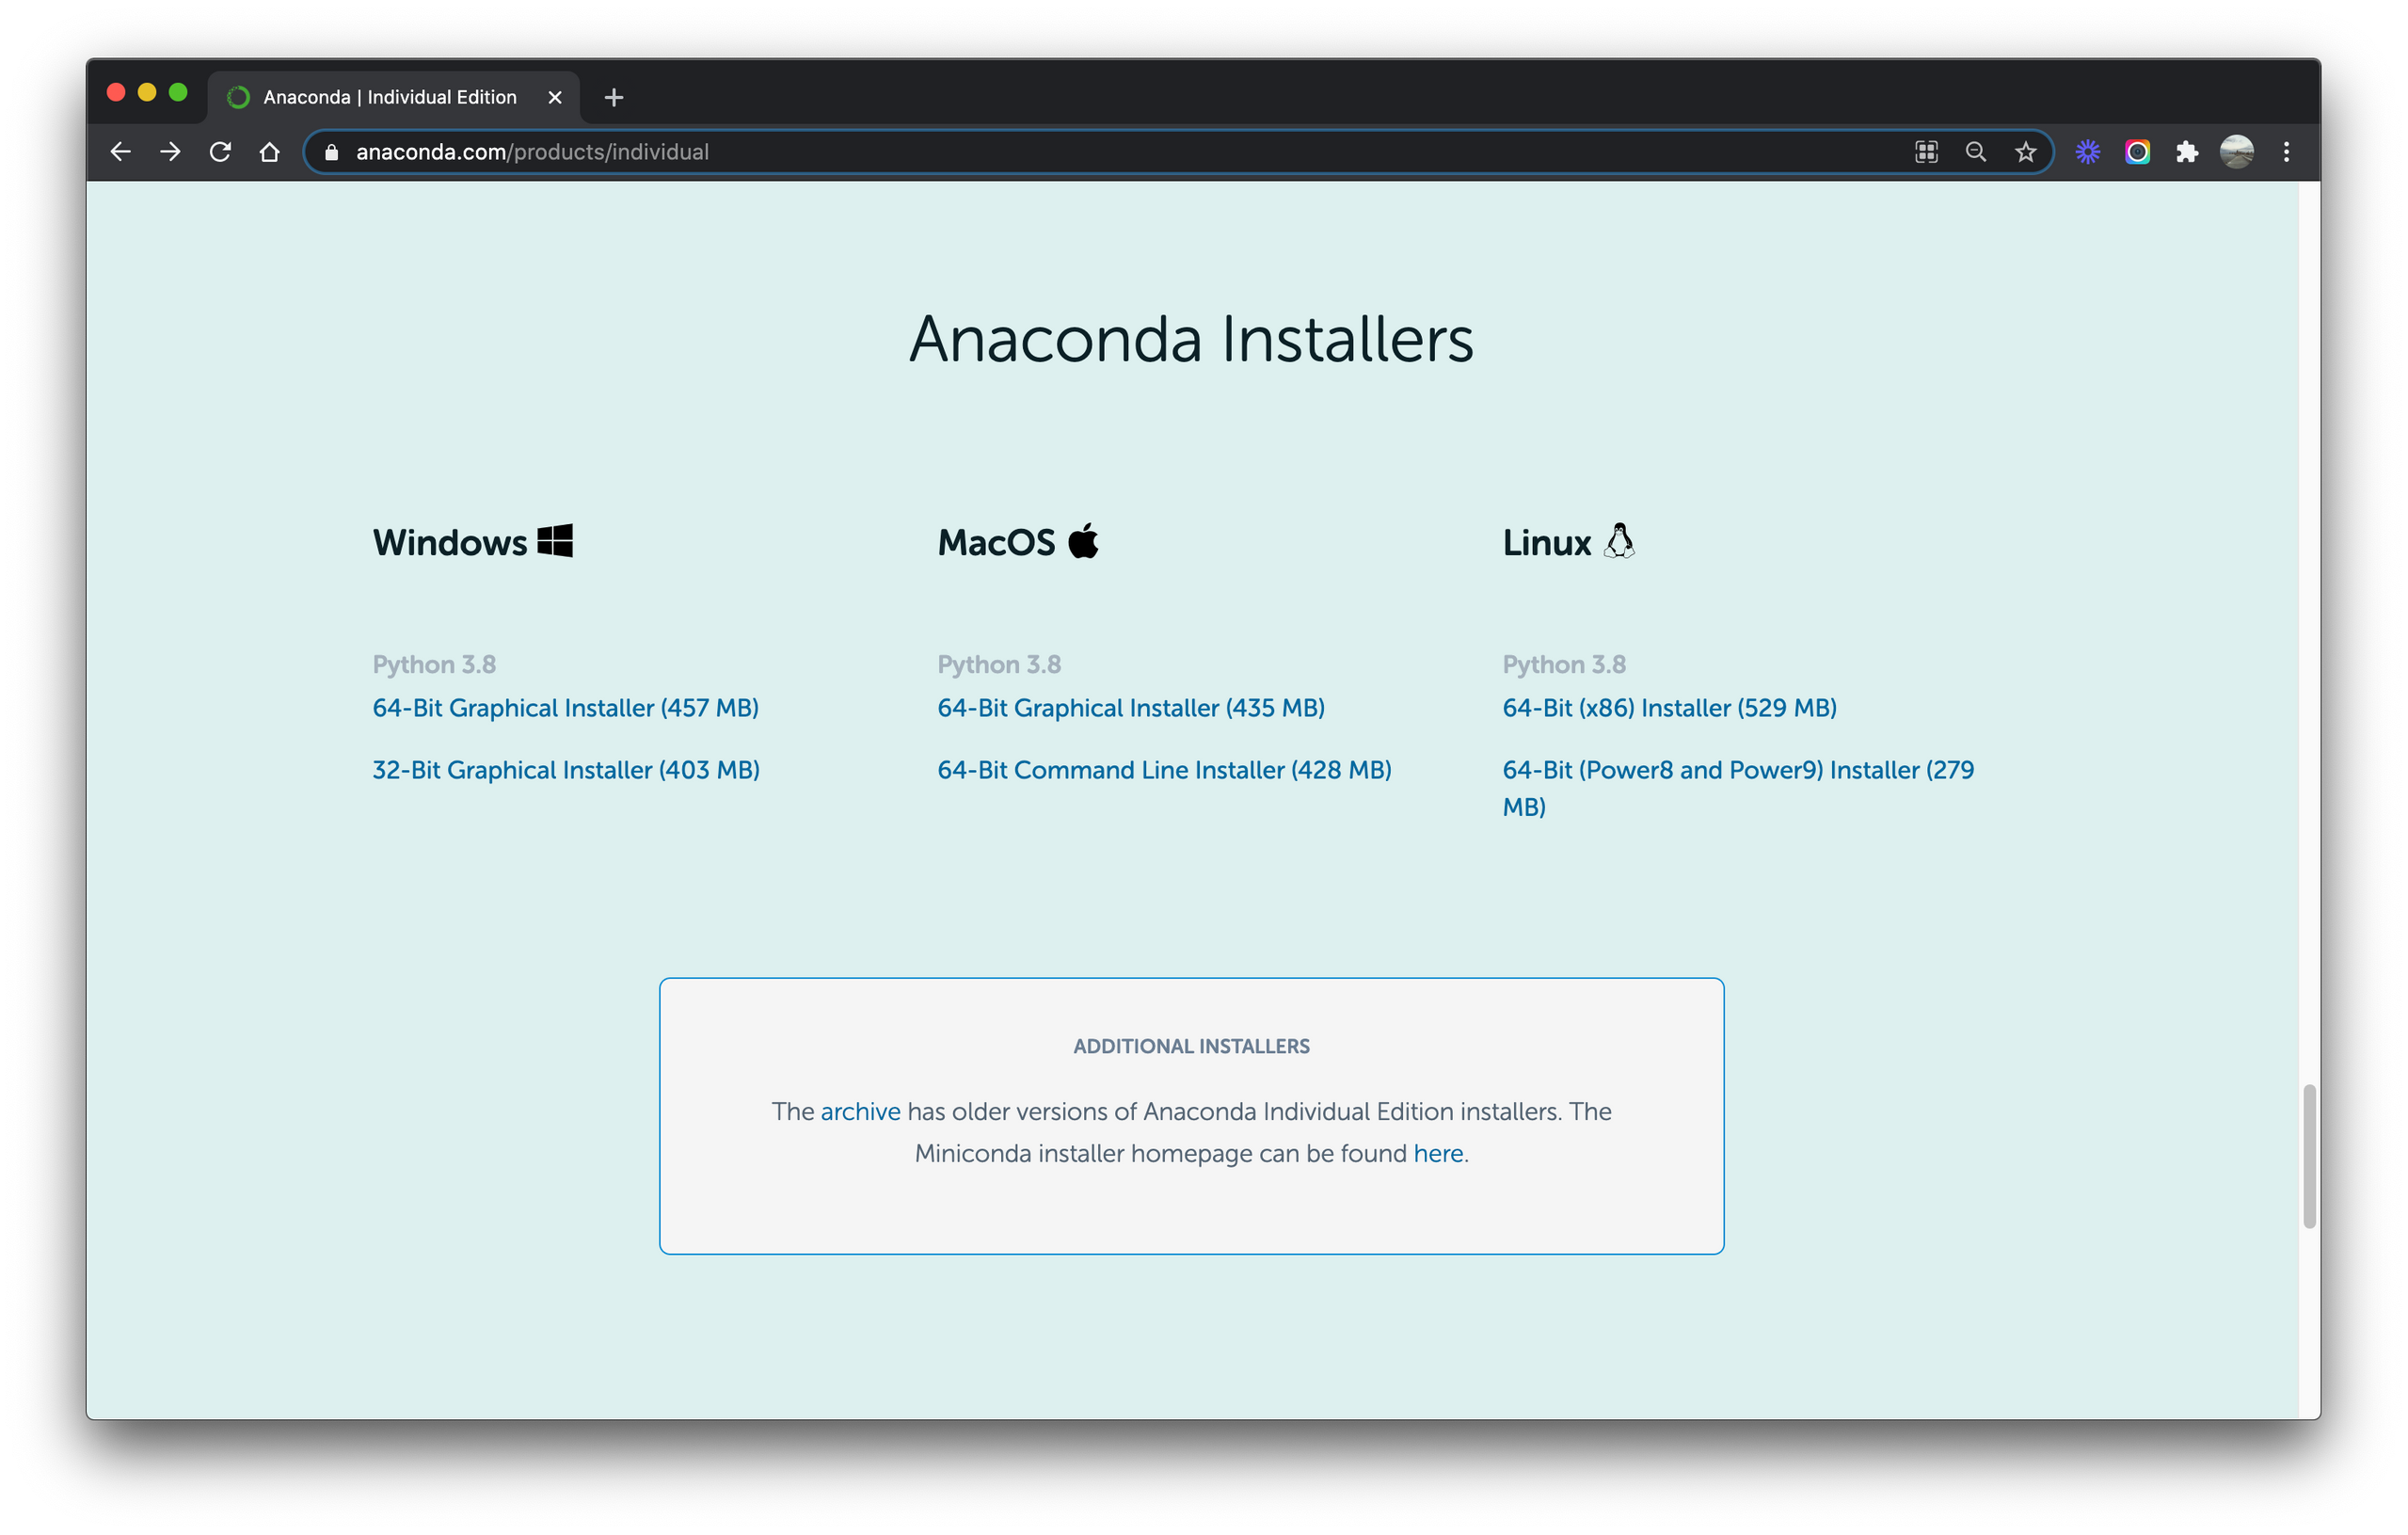The width and height of the screenshot is (2408, 1535).
Task: Open the Miniconda homepage 'here' link
Action: click(1438, 1153)
